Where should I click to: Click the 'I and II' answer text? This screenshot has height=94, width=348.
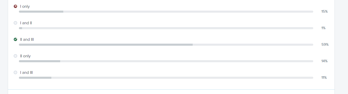click(x=26, y=23)
